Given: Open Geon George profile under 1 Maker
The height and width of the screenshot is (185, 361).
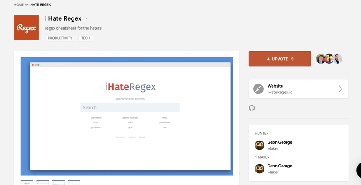Looking at the screenshot, I should [x=279, y=166].
